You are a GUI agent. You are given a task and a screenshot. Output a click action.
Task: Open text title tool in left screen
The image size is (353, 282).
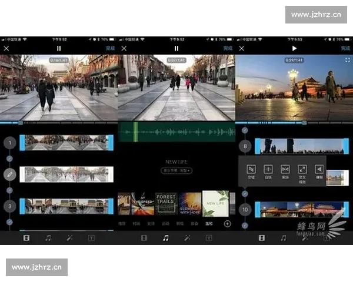click(x=91, y=238)
